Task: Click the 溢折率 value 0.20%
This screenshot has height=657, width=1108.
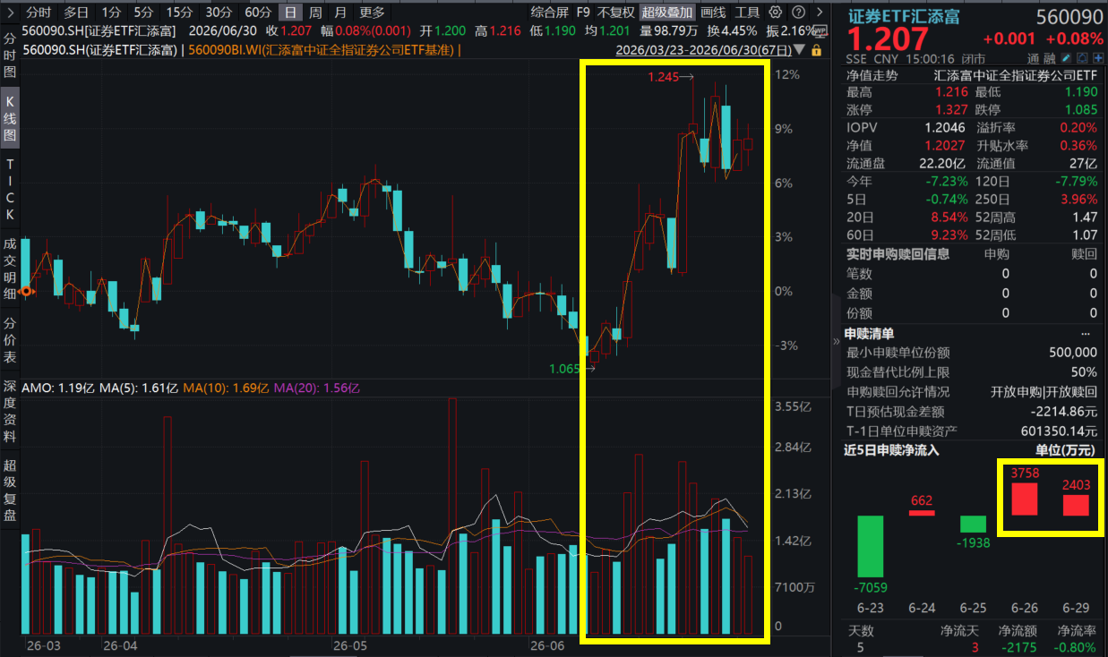Action: click(x=1078, y=128)
